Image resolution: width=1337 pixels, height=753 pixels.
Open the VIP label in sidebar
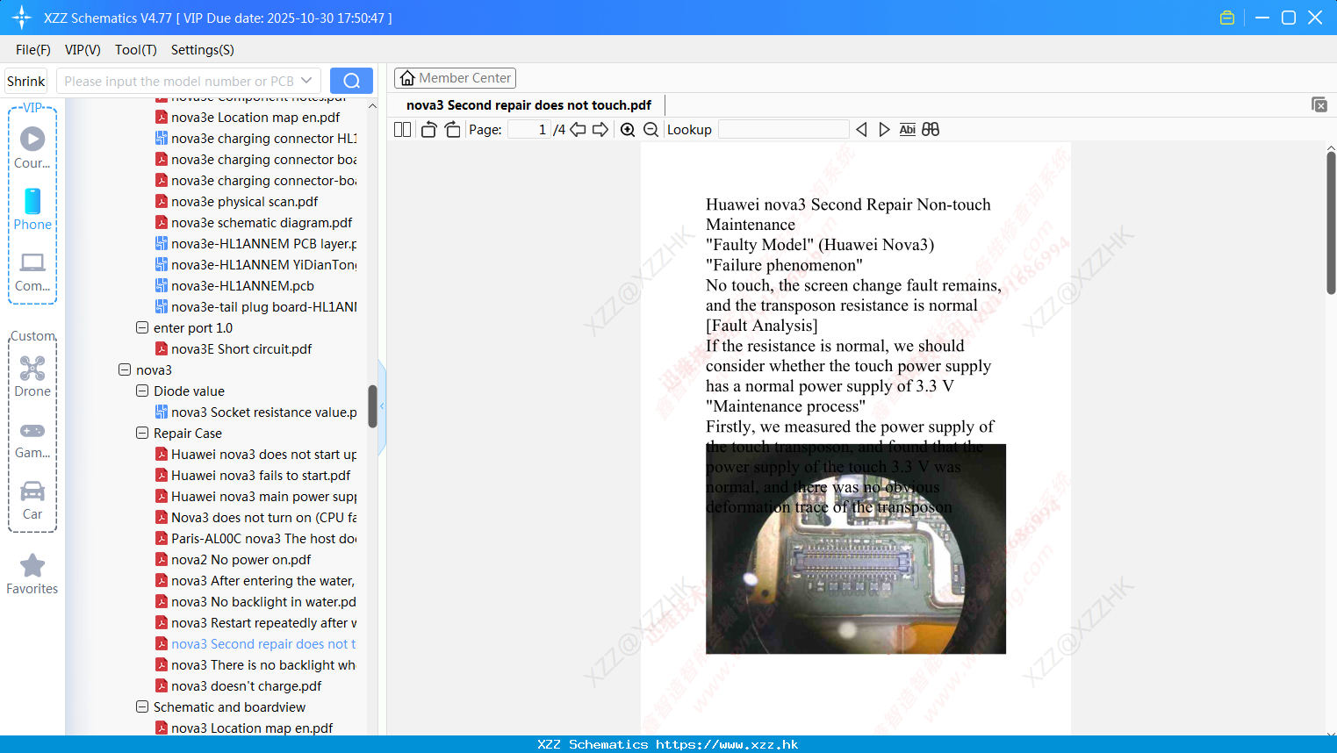click(32, 107)
